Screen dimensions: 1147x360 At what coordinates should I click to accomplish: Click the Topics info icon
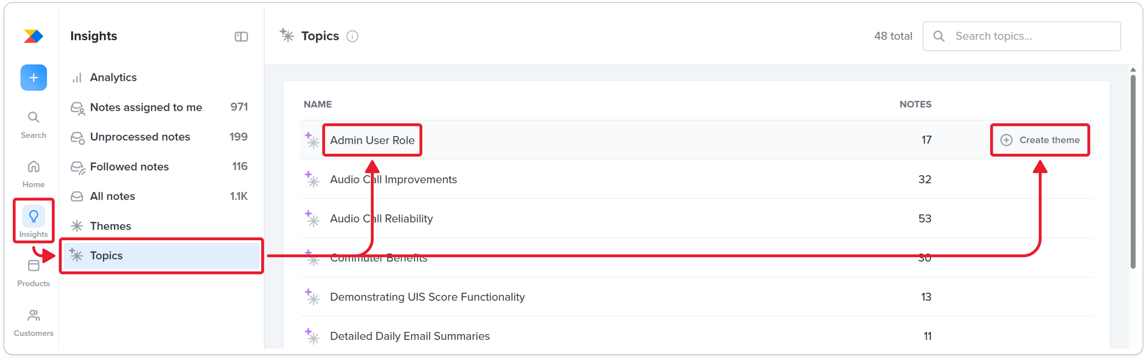[x=352, y=36]
